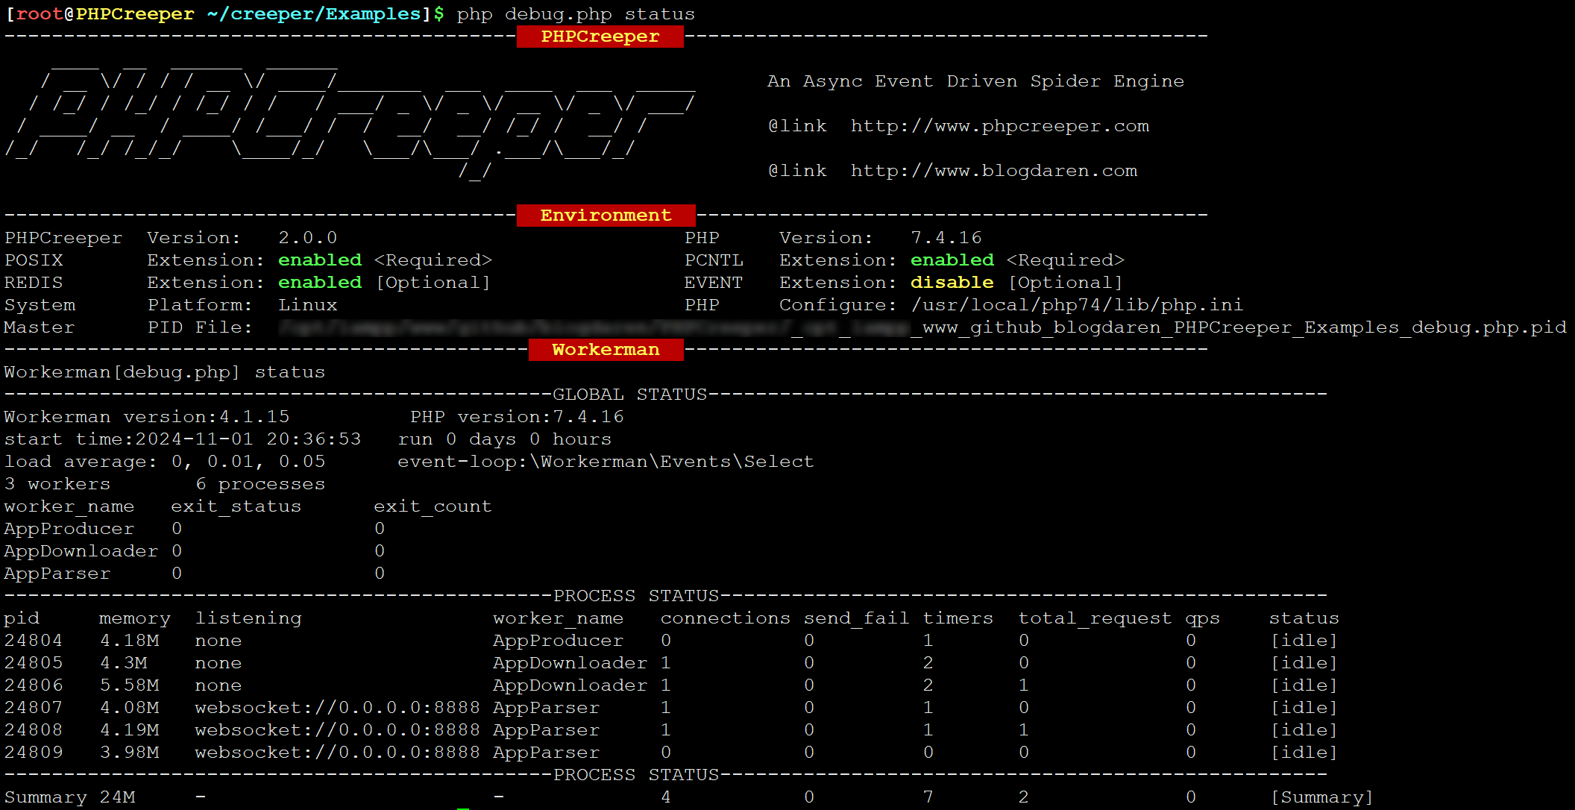
Task: Click EVENT extension 'disable' status
Action: 952,283
